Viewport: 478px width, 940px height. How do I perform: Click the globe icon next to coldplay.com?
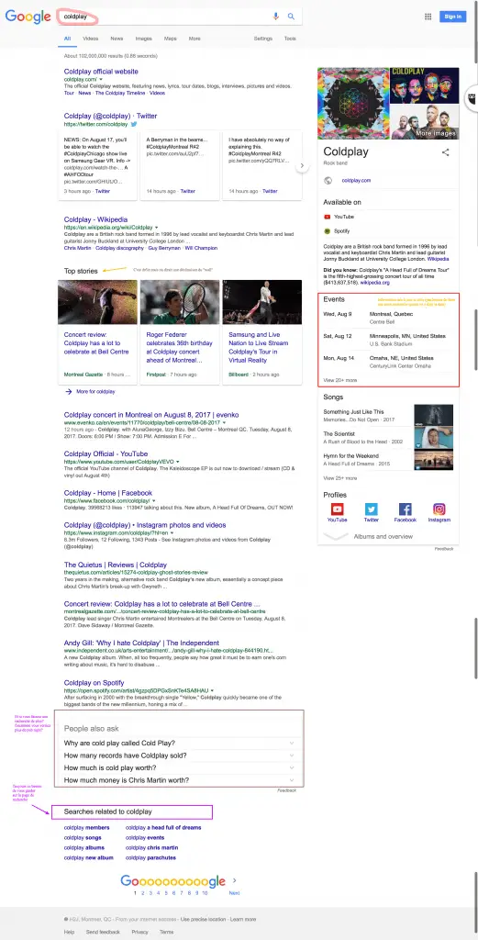[328, 181]
